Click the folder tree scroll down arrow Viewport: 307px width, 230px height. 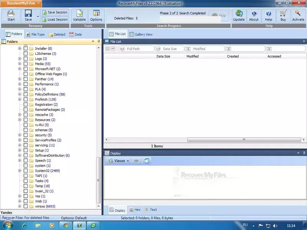(99, 206)
